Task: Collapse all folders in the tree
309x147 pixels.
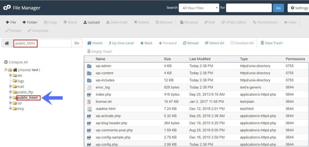Action: tap(16, 62)
